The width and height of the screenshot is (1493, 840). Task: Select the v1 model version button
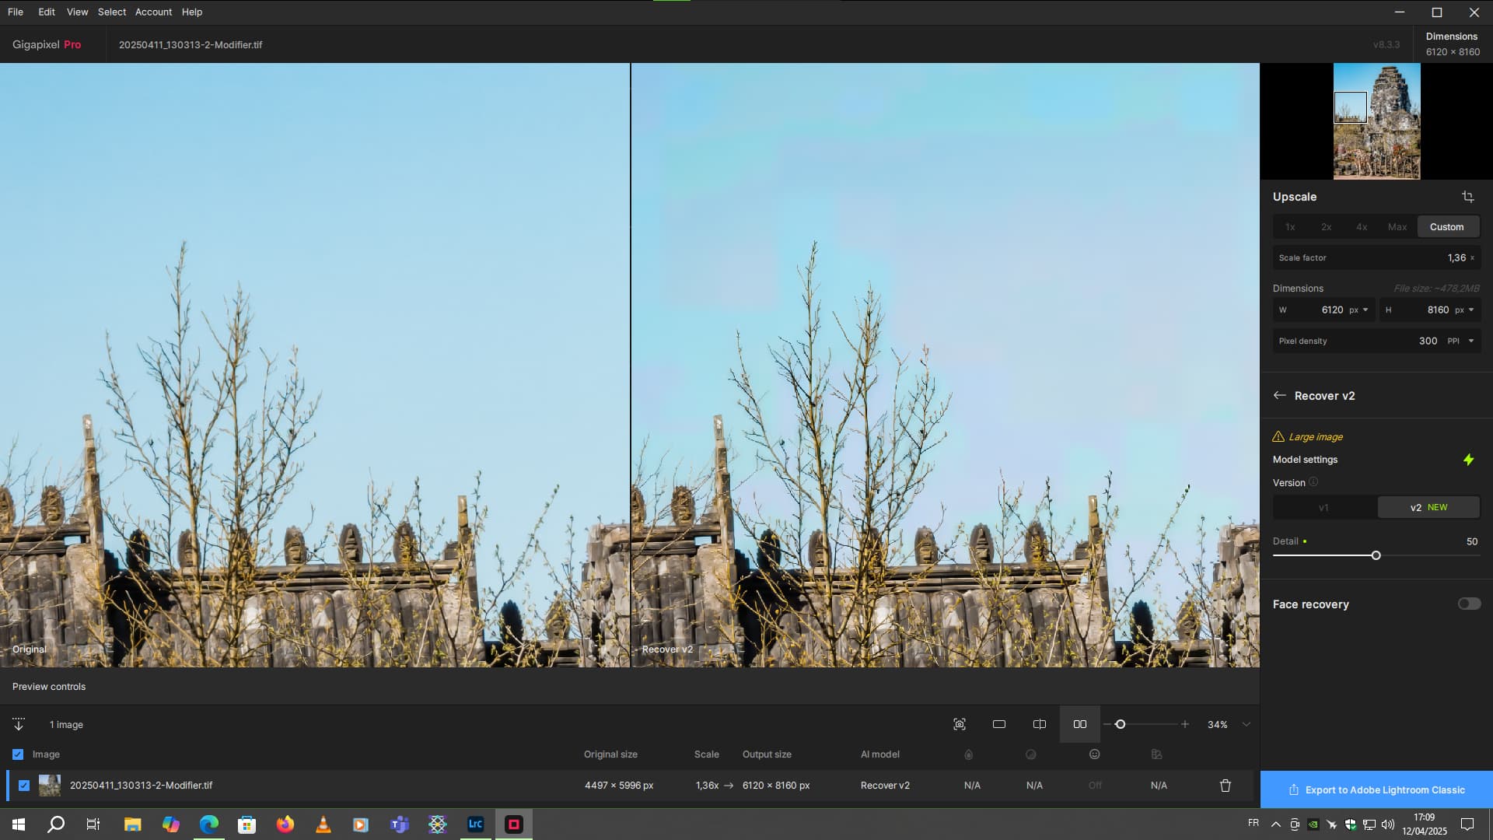[x=1323, y=508]
